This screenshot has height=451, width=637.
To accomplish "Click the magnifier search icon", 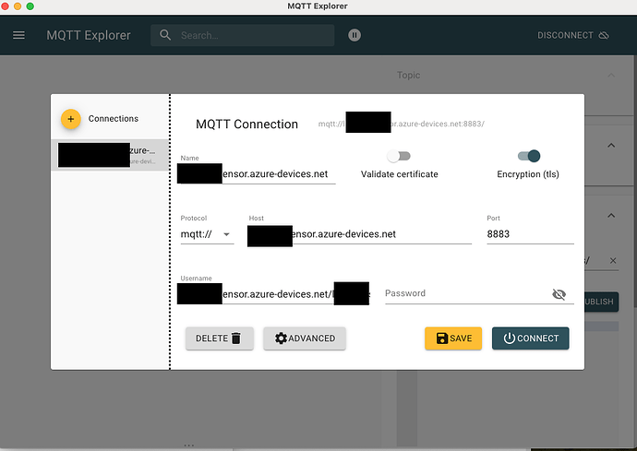I will pyautogui.click(x=165, y=36).
